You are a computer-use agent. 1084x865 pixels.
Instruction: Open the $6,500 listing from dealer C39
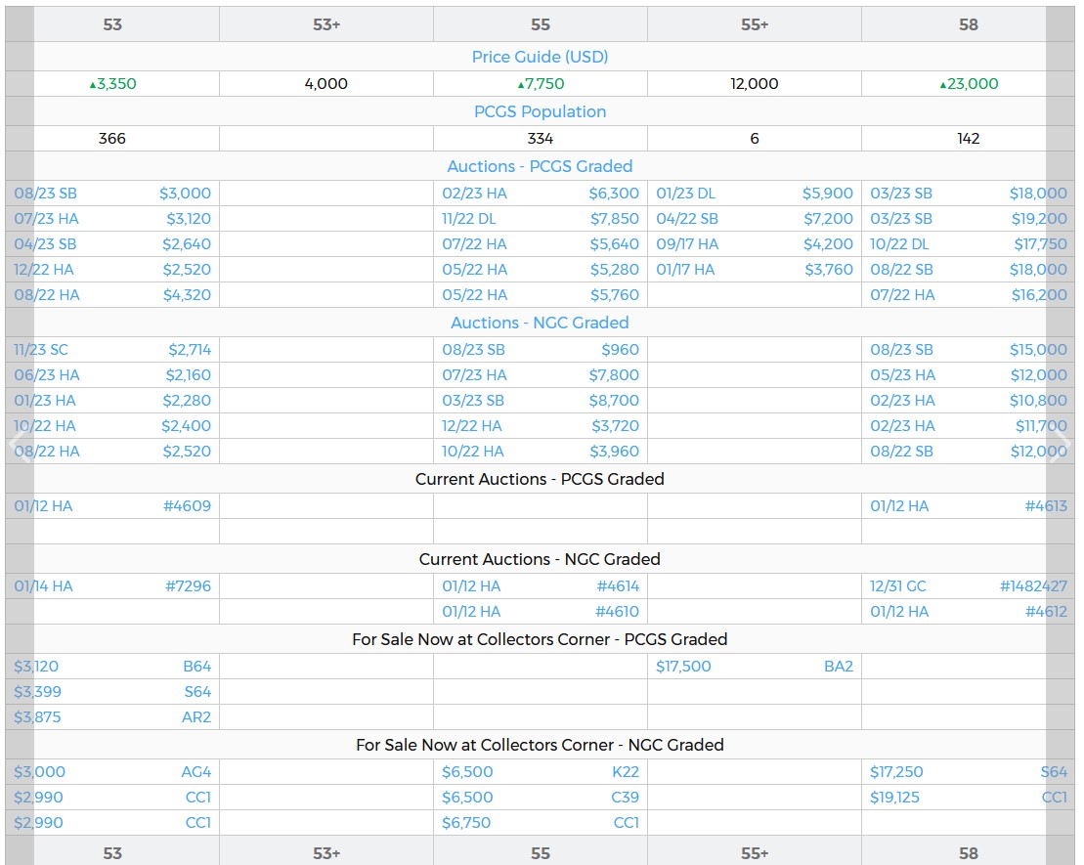point(541,798)
